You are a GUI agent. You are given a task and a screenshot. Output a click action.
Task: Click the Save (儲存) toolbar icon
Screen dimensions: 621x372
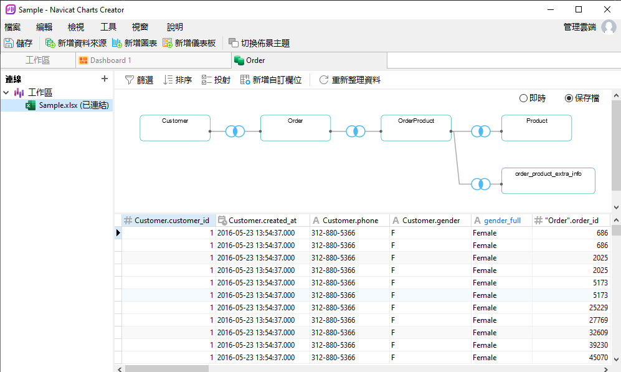9,43
